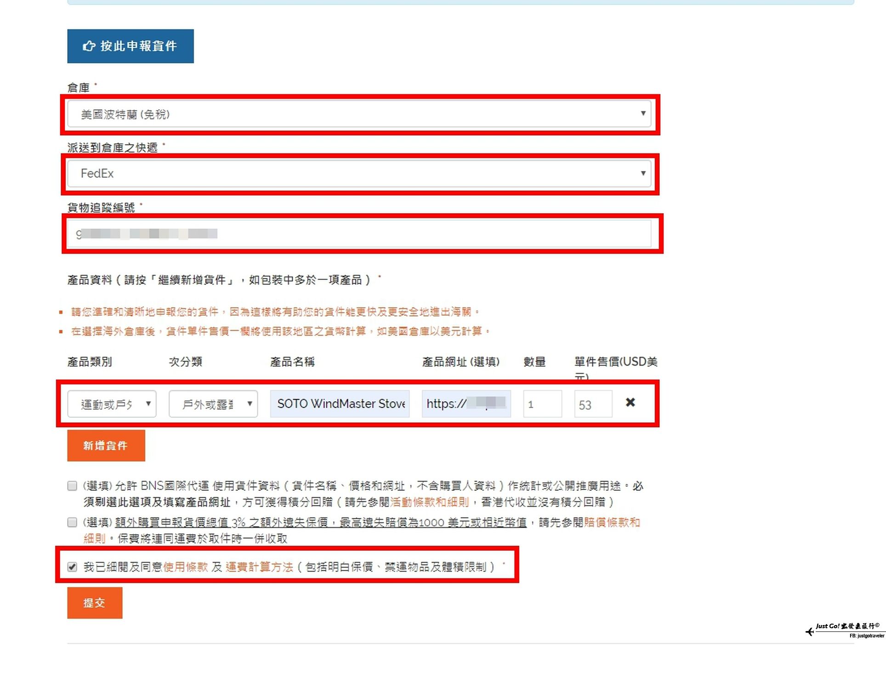Click the unit price field showing 53
The image size is (886, 682).
pos(593,404)
